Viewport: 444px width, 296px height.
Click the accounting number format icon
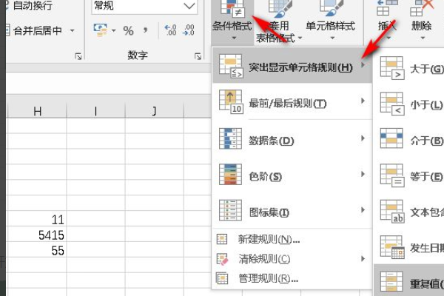(x=100, y=30)
